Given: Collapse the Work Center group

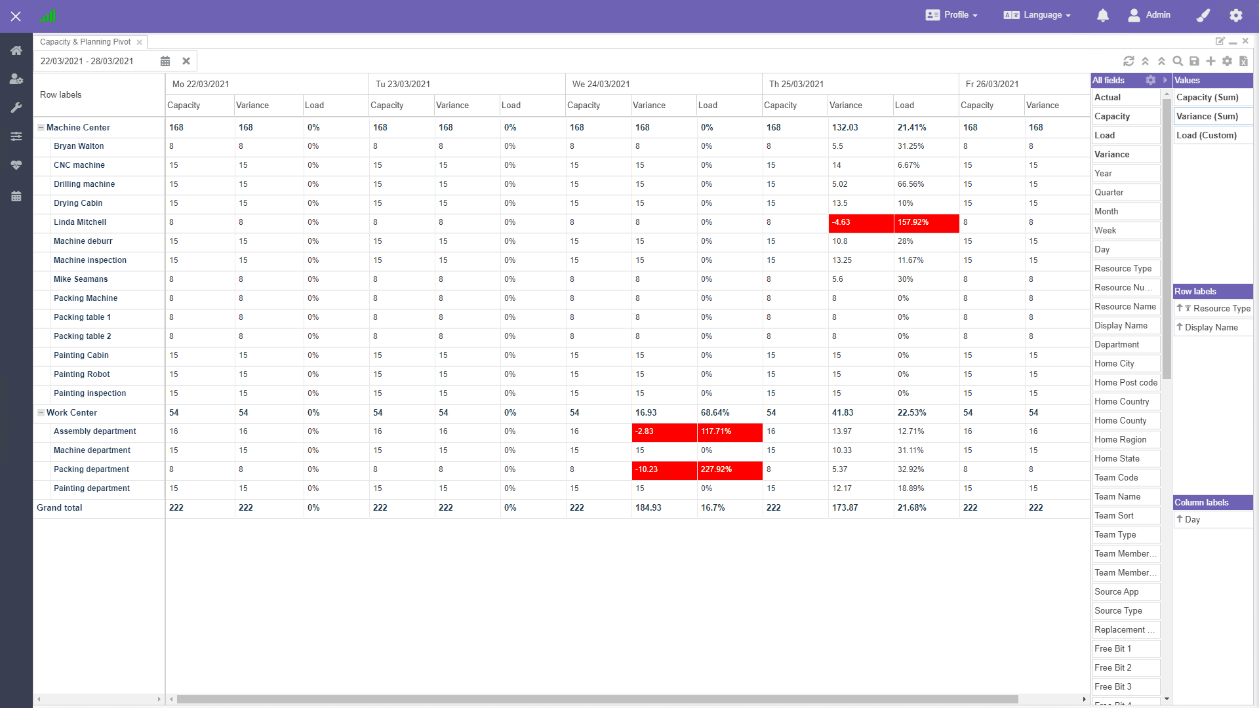Looking at the screenshot, I should tap(41, 413).
